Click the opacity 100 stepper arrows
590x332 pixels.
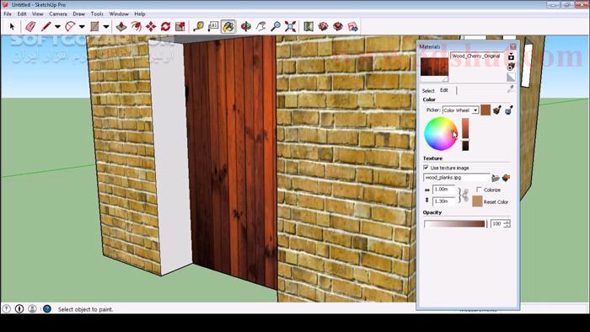point(507,223)
